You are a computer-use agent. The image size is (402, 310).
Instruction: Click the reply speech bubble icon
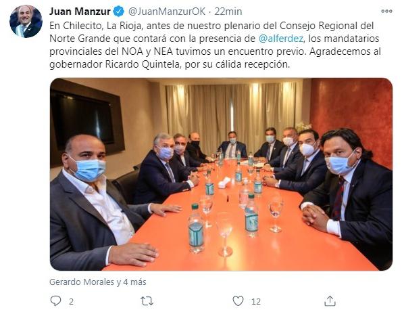click(x=55, y=301)
